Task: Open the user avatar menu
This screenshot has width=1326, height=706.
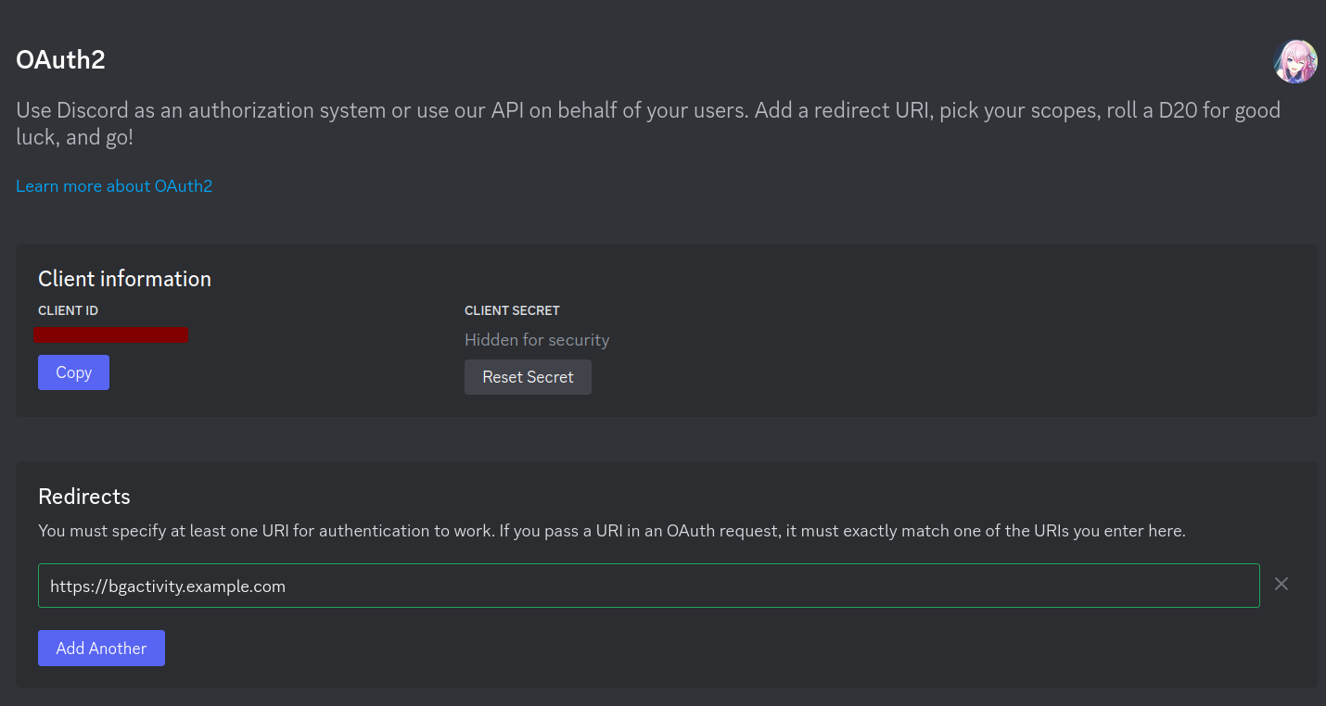Action: point(1295,61)
